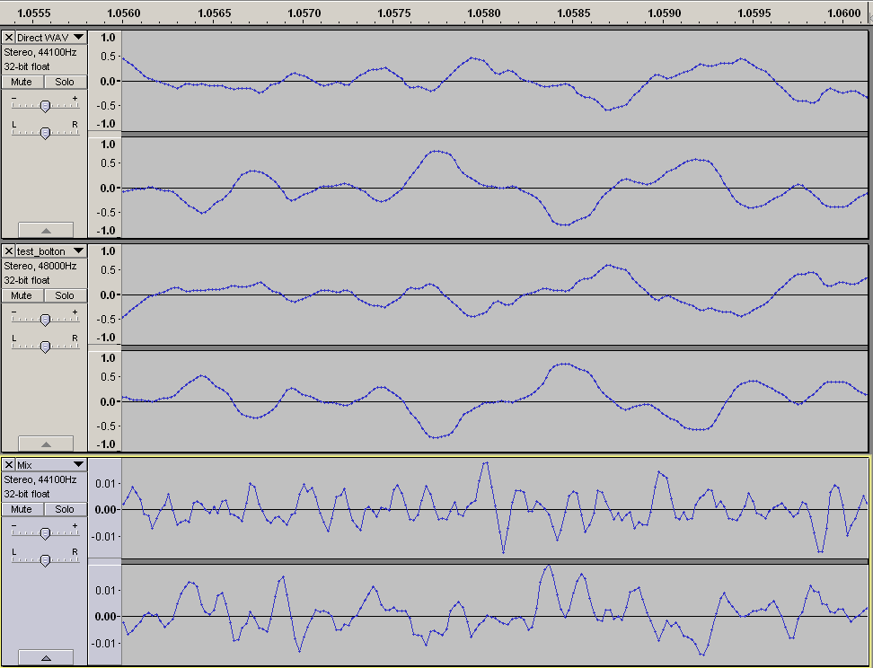Solo the Mix track

click(x=66, y=509)
